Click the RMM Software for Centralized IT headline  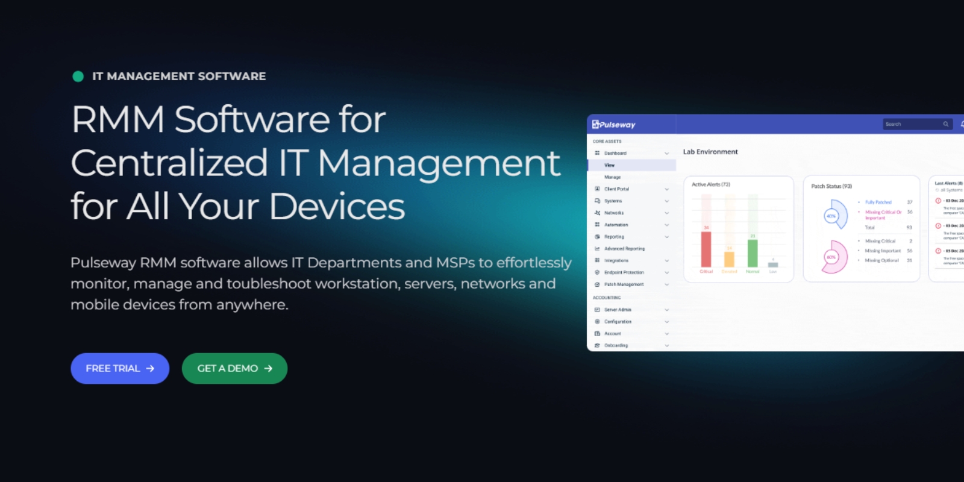click(x=316, y=163)
